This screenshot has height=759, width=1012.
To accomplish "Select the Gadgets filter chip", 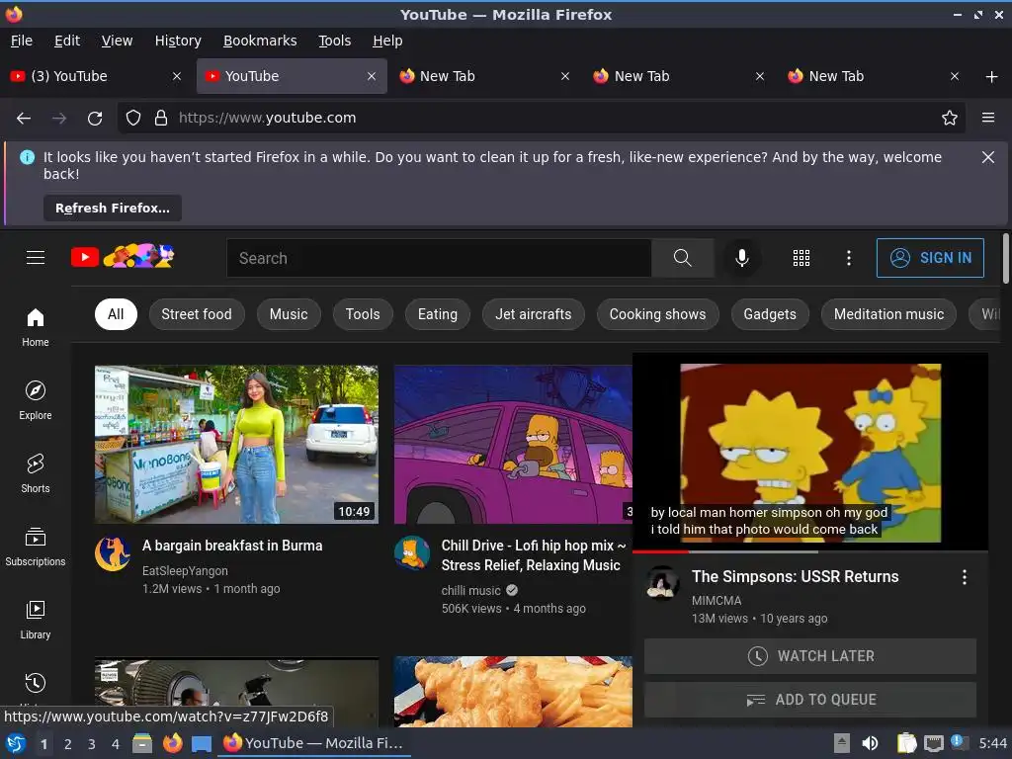I will point(770,314).
